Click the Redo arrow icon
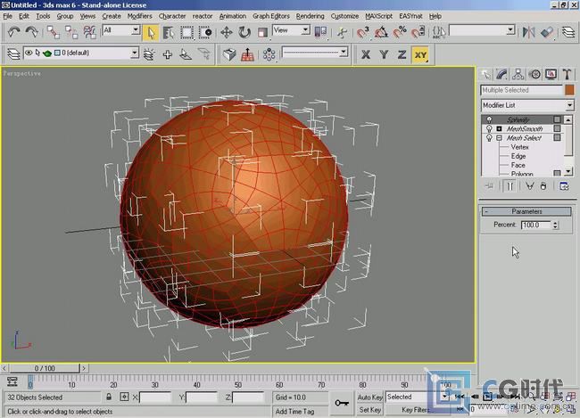580x418 pixels. 32,32
